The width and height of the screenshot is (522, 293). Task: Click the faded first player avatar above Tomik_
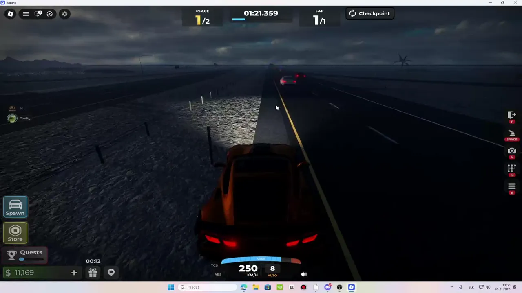[12, 108]
